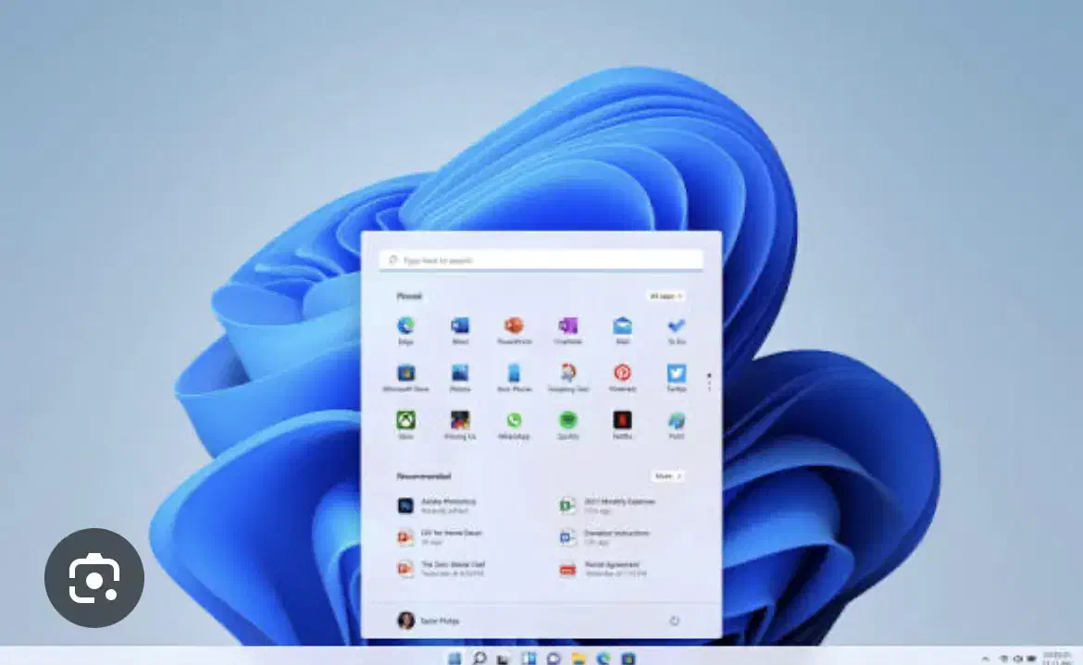Open File Explorer from the taskbar
This screenshot has width=1083, height=665.
579,659
